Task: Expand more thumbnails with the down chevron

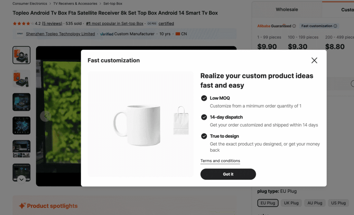Action: click(21, 179)
